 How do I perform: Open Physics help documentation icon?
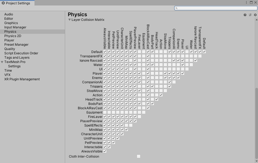(245, 15)
